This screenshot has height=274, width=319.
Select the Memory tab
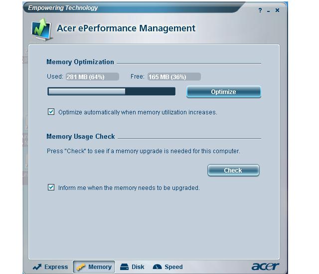(94, 267)
